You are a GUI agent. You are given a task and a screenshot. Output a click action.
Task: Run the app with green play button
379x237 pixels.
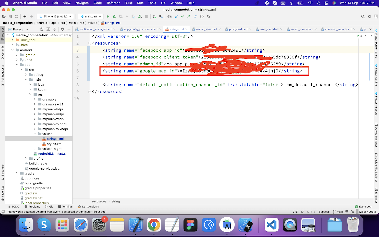click(108, 17)
